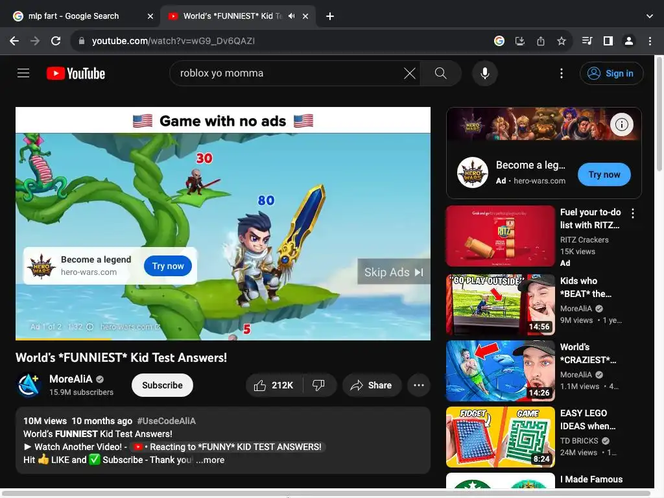This screenshot has width=664, height=498.
Task: Open hero-wars.com link in video ad
Action: pyautogui.click(x=130, y=327)
